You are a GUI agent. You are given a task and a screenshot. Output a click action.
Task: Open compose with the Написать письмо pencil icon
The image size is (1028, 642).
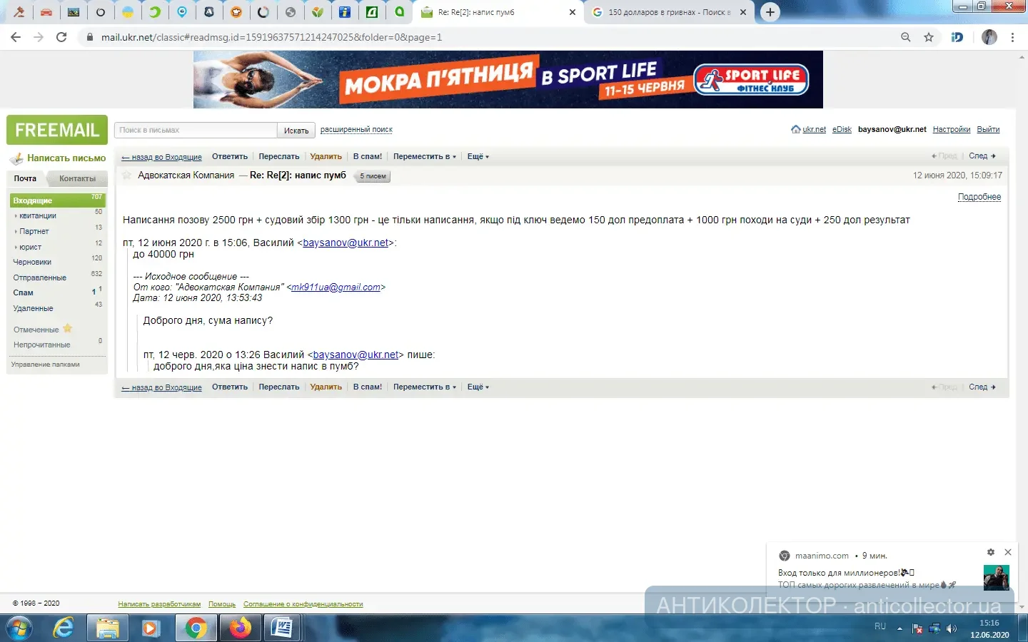click(x=18, y=158)
